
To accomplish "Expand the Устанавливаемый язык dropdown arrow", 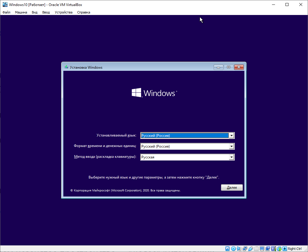I will tap(231, 135).
